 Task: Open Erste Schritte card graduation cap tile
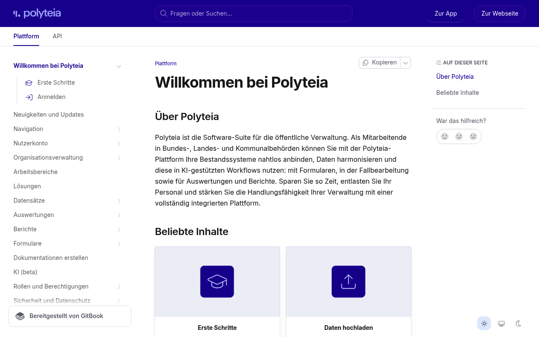(x=217, y=282)
